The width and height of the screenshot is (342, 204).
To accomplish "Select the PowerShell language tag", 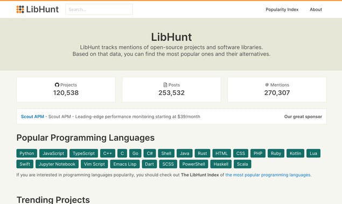I will (x=194, y=164).
